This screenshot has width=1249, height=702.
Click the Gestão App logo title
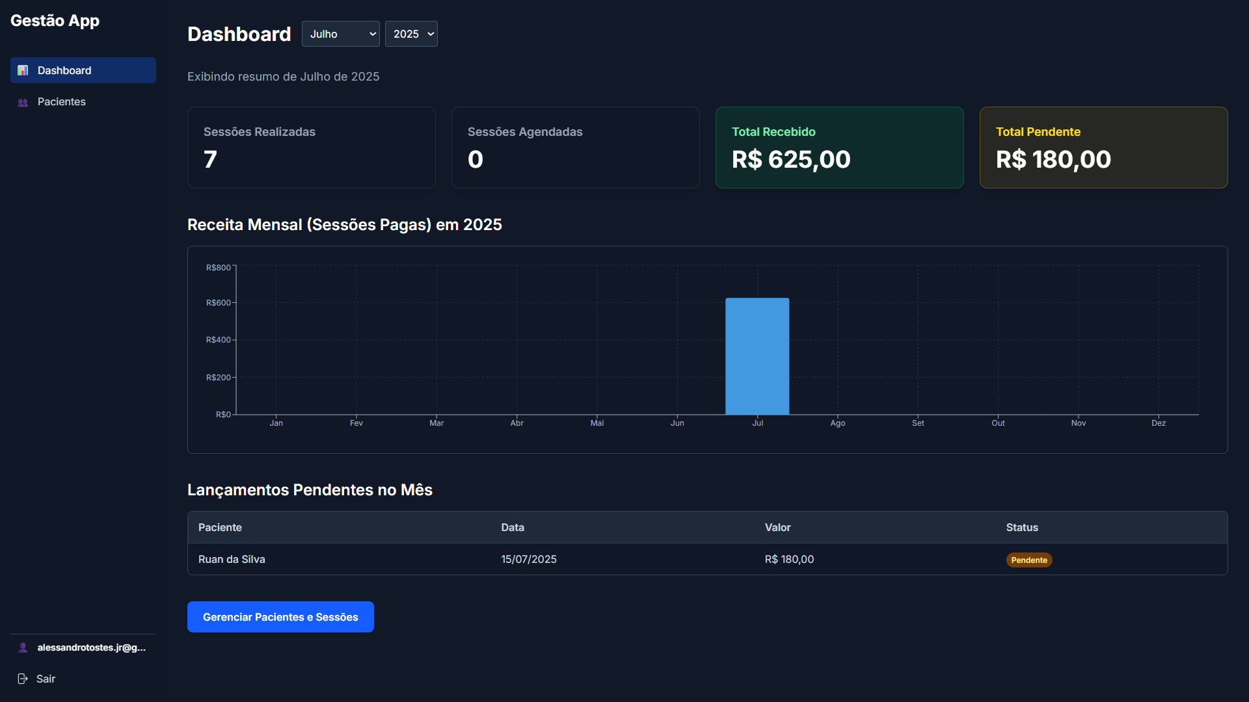coord(55,21)
